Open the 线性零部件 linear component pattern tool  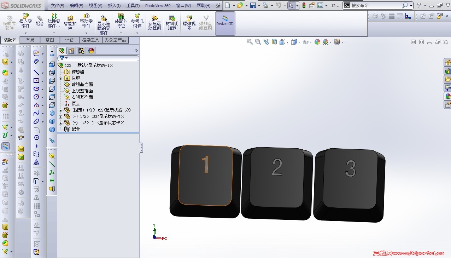[54, 21]
